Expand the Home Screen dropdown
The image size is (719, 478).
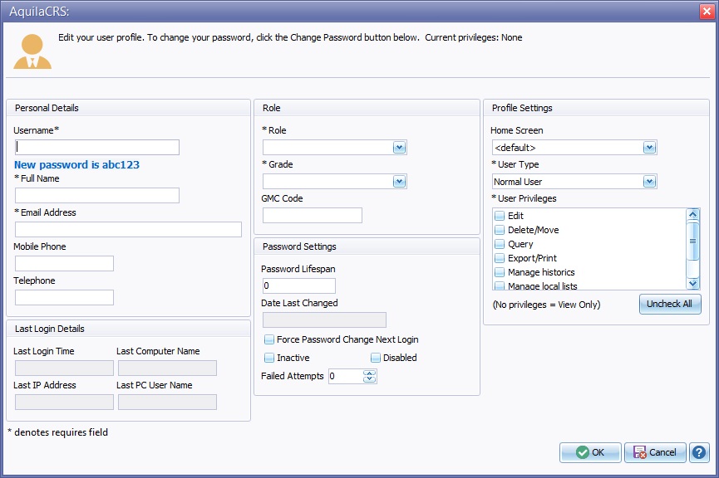(649, 148)
